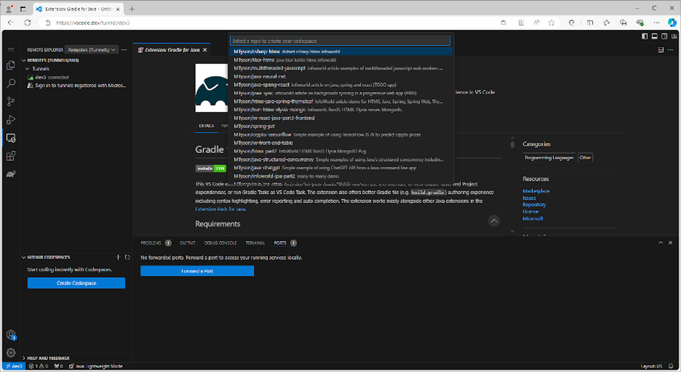Open the Source Control view icon
681x372 pixels.
(10, 102)
